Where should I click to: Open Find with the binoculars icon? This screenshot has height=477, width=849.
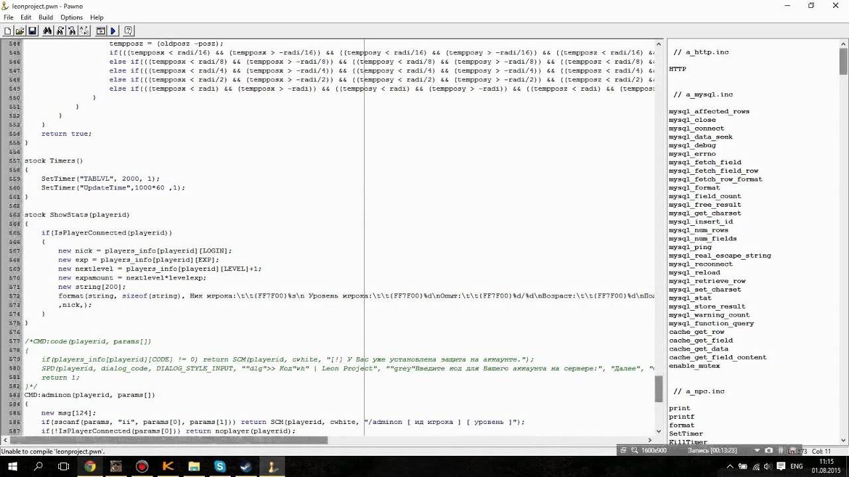(47, 30)
